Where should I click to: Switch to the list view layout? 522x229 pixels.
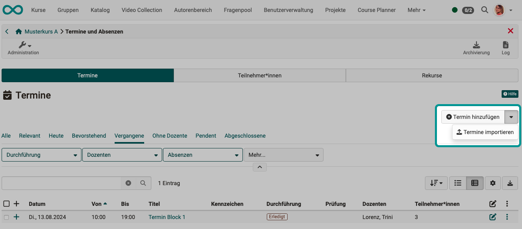point(458,183)
